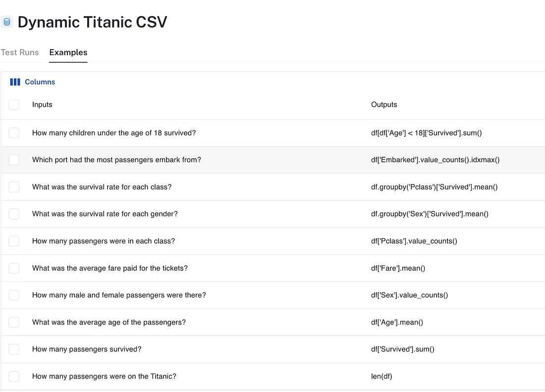Check the row about children under 18
545x392 pixels.
click(14, 132)
